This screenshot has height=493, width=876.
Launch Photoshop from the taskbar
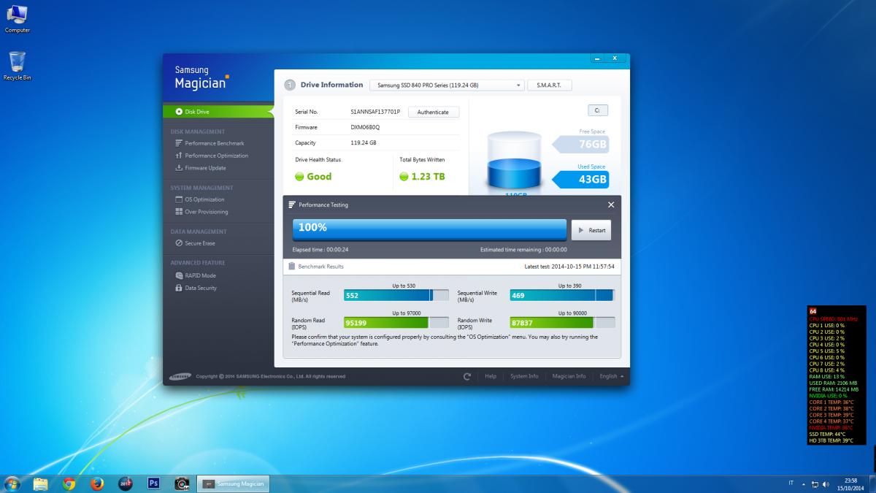click(153, 484)
